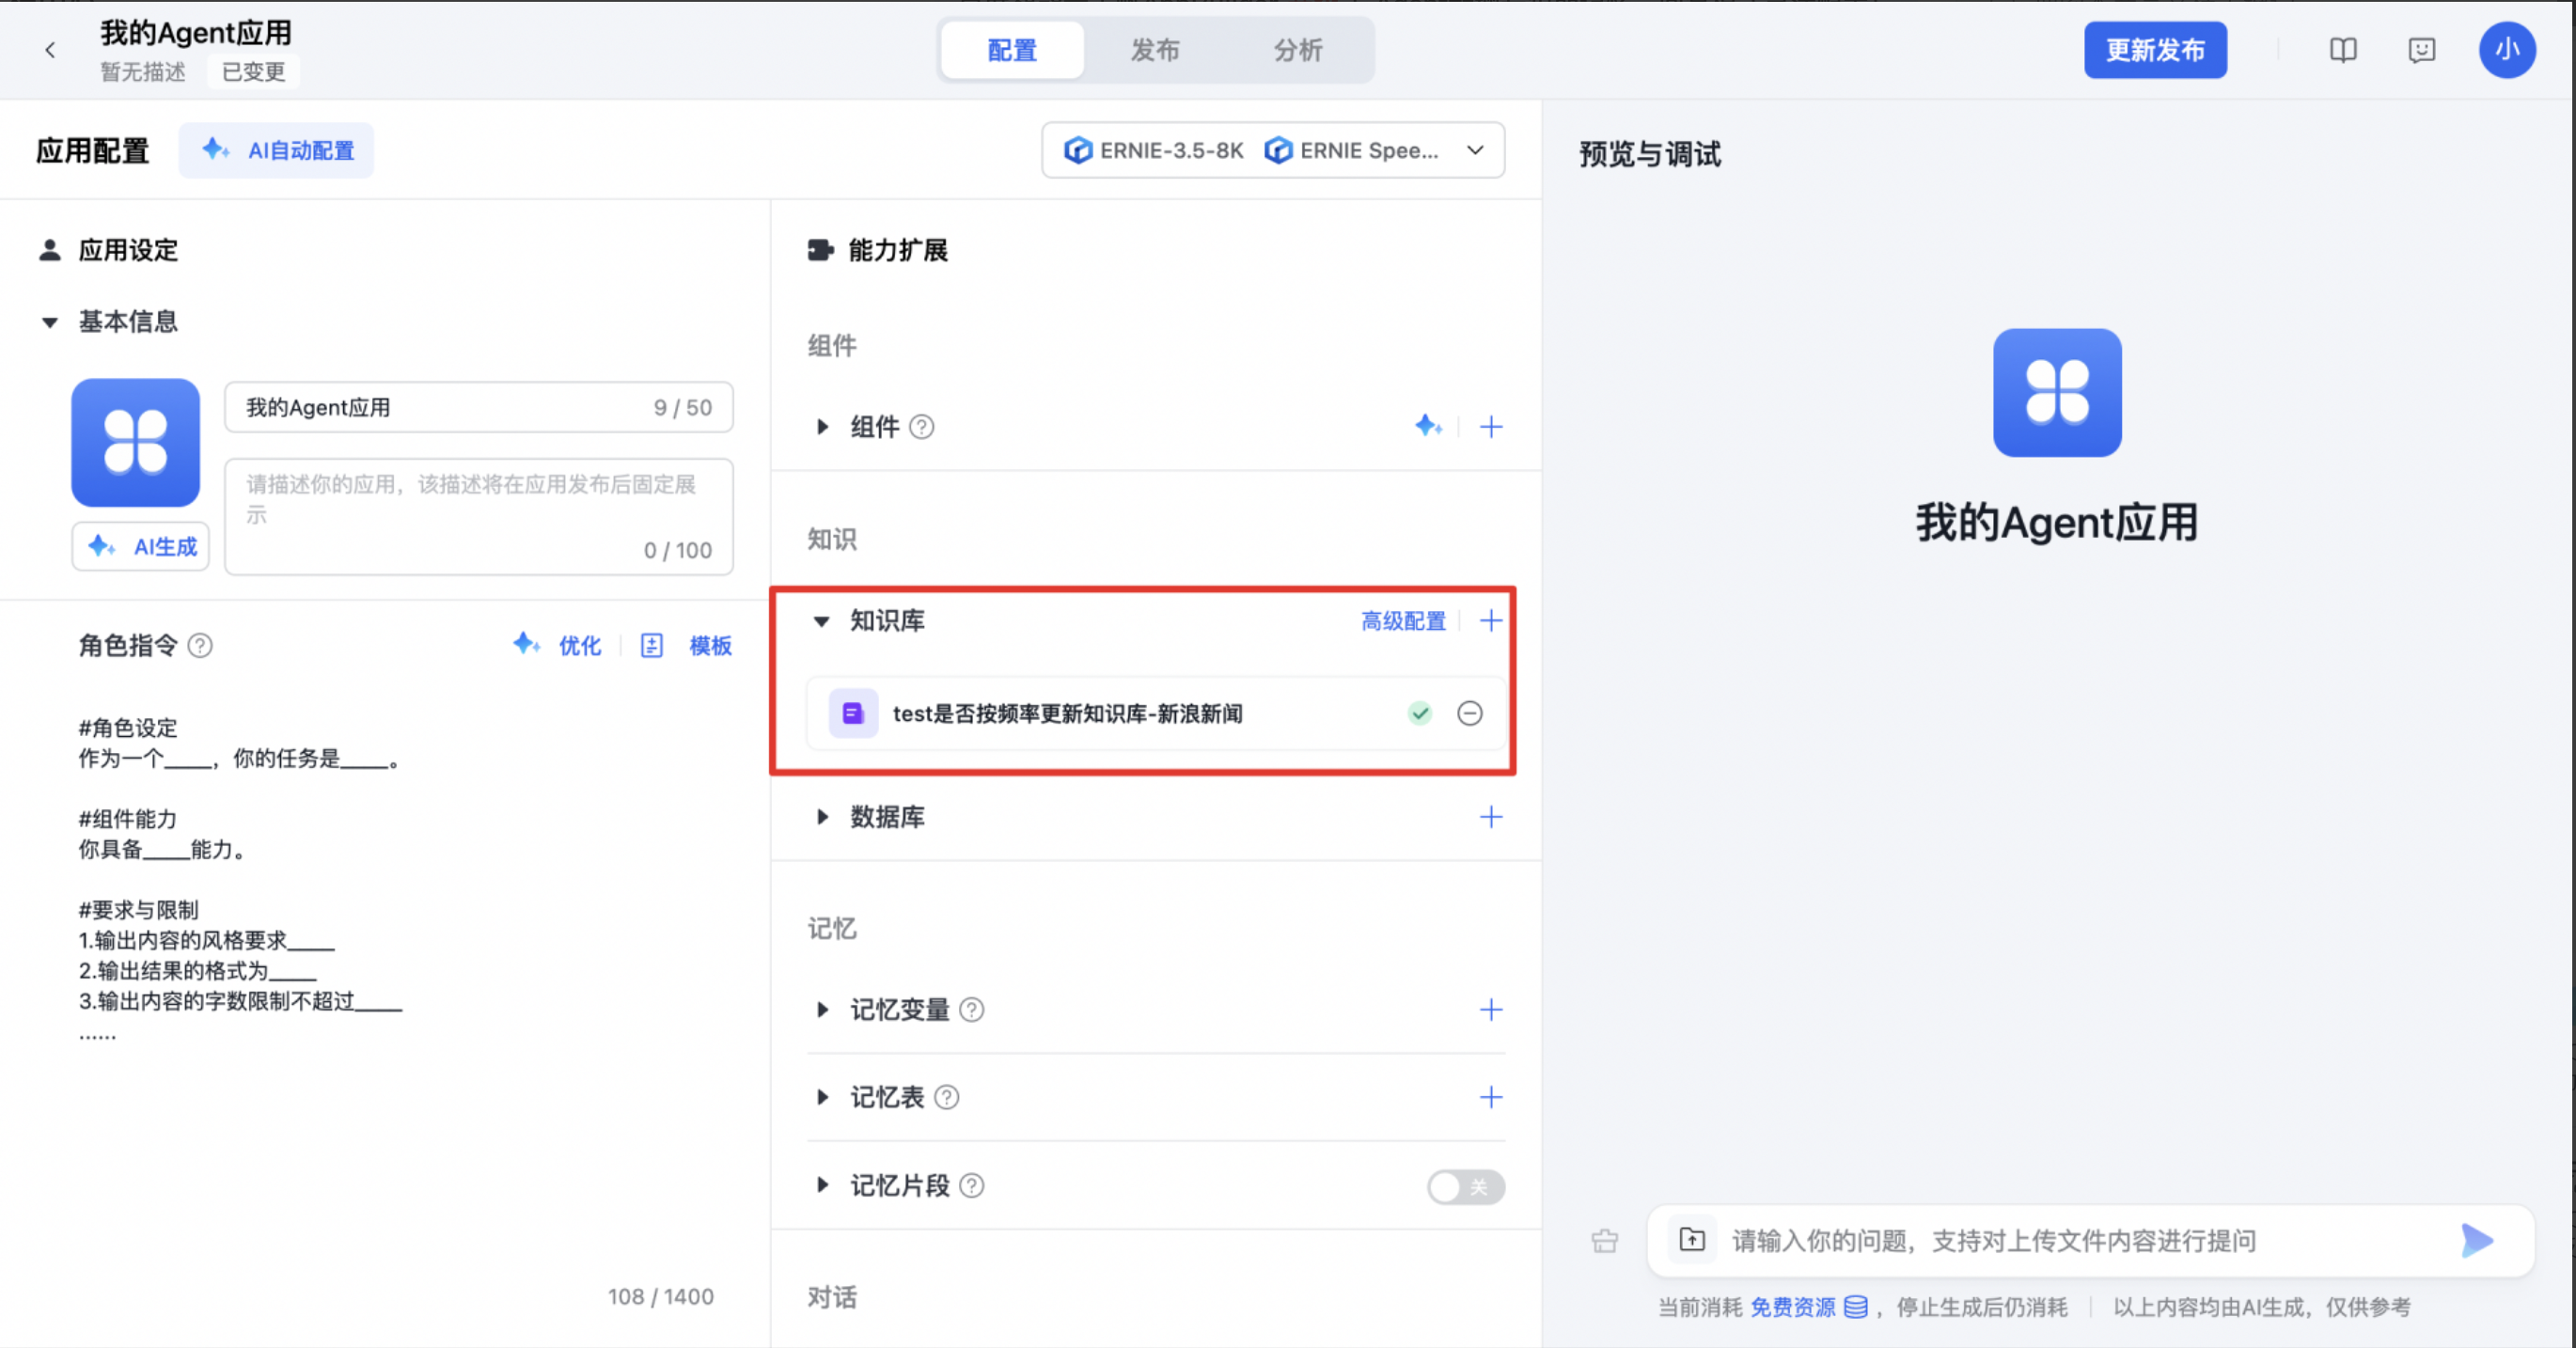Open 高级配置 for 知识库

tap(1403, 621)
